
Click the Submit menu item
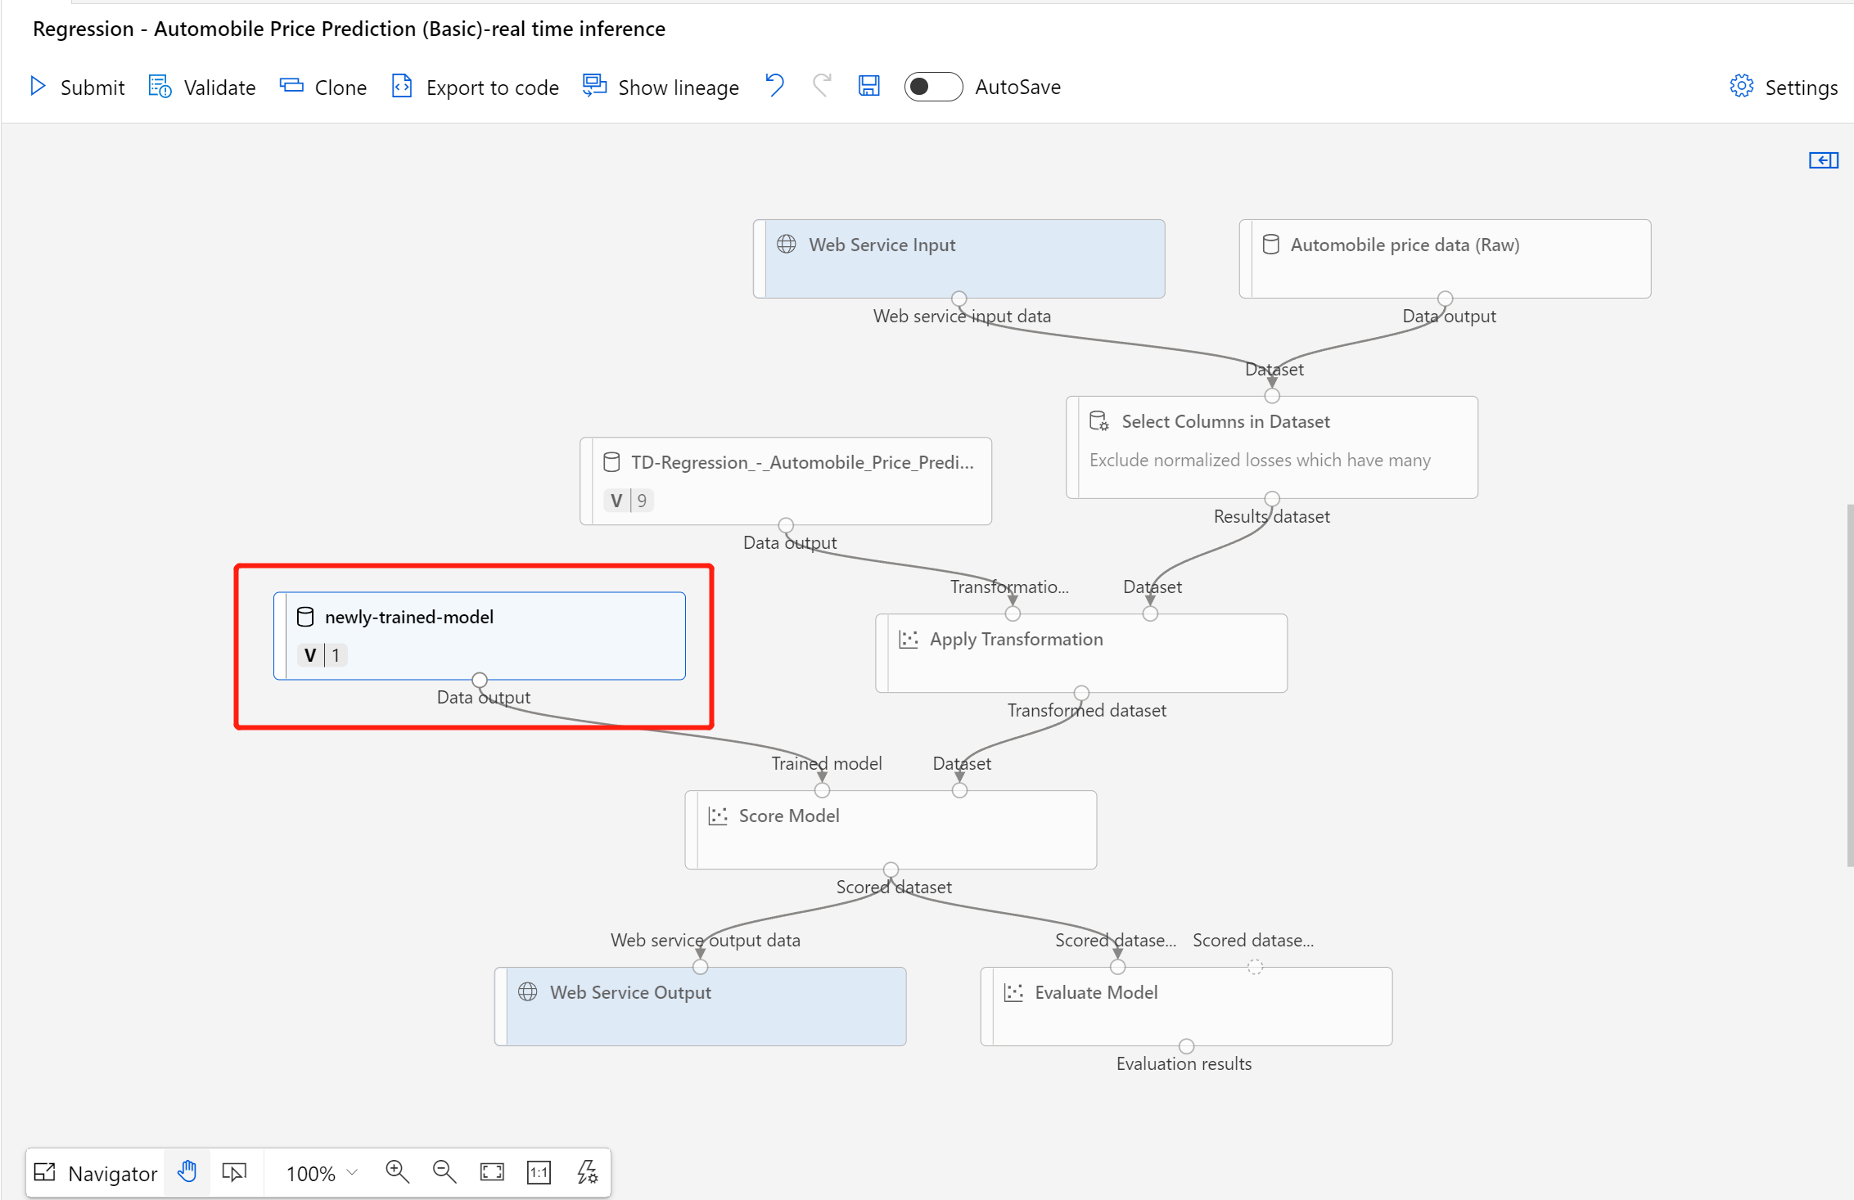[77, 88]
